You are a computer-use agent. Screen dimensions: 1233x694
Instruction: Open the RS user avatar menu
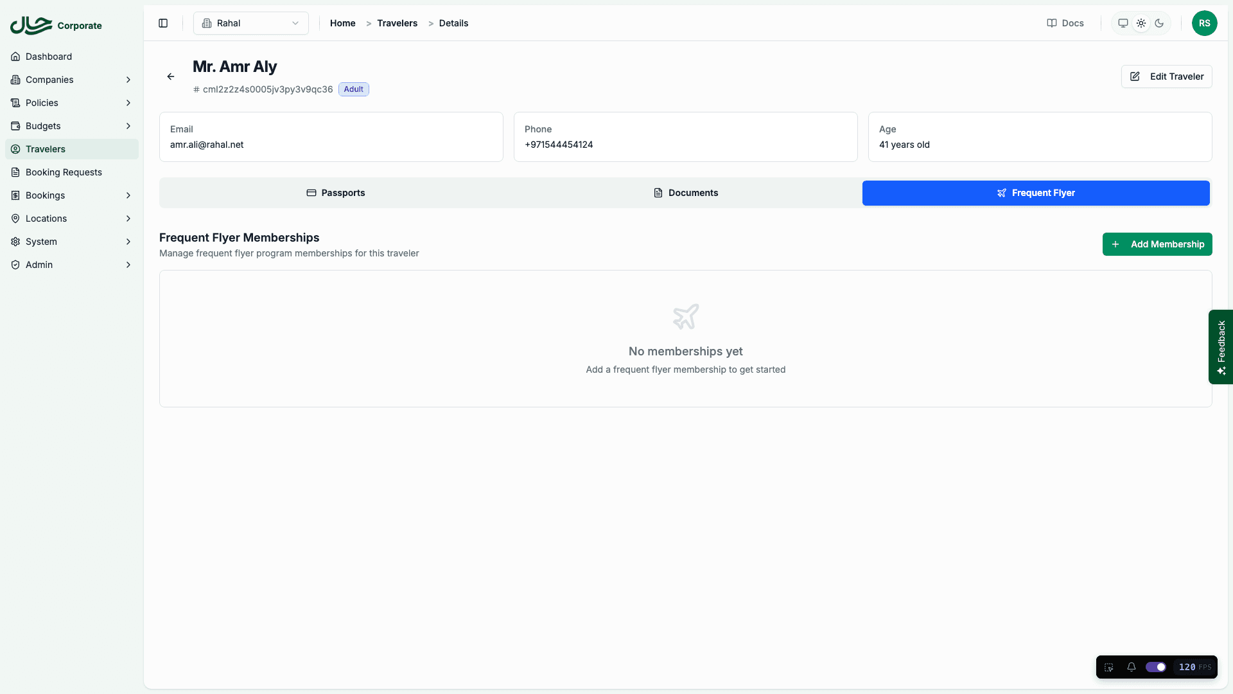[x=1204, y=23]
